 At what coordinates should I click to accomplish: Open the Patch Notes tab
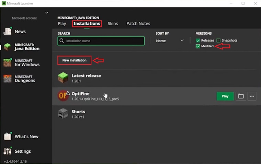(138, 24)
